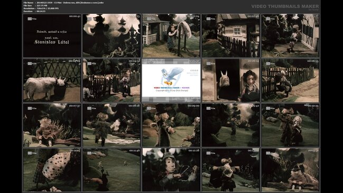The height and width of the screenshot is (193, 343).
Task: Click the Video Thumbnails Maker watermark text
Action: (285, 6)
